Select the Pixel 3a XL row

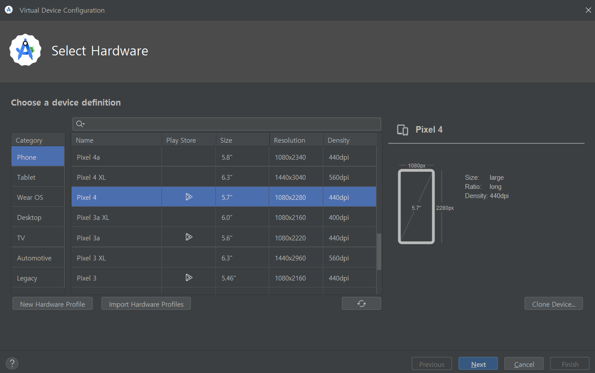(x=224, y=217)
